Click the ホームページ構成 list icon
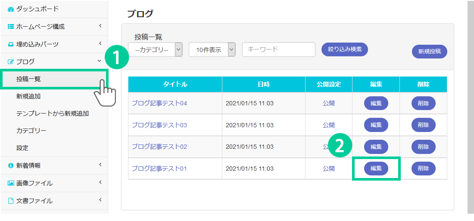Image resolution: width=474 pixels, height=221 pixels. [x=11, y=27]
